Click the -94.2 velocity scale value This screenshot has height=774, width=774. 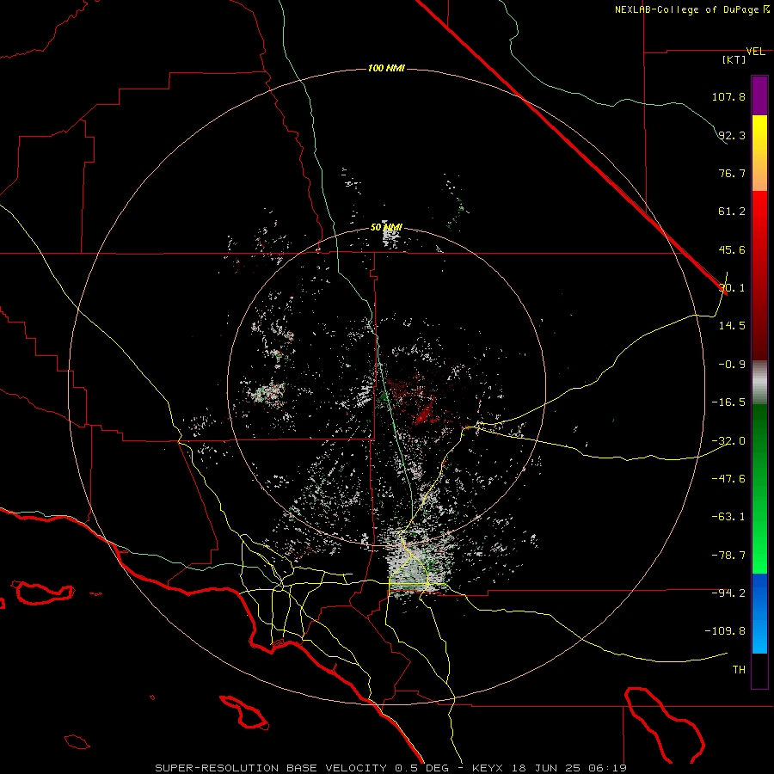(728, 593)
